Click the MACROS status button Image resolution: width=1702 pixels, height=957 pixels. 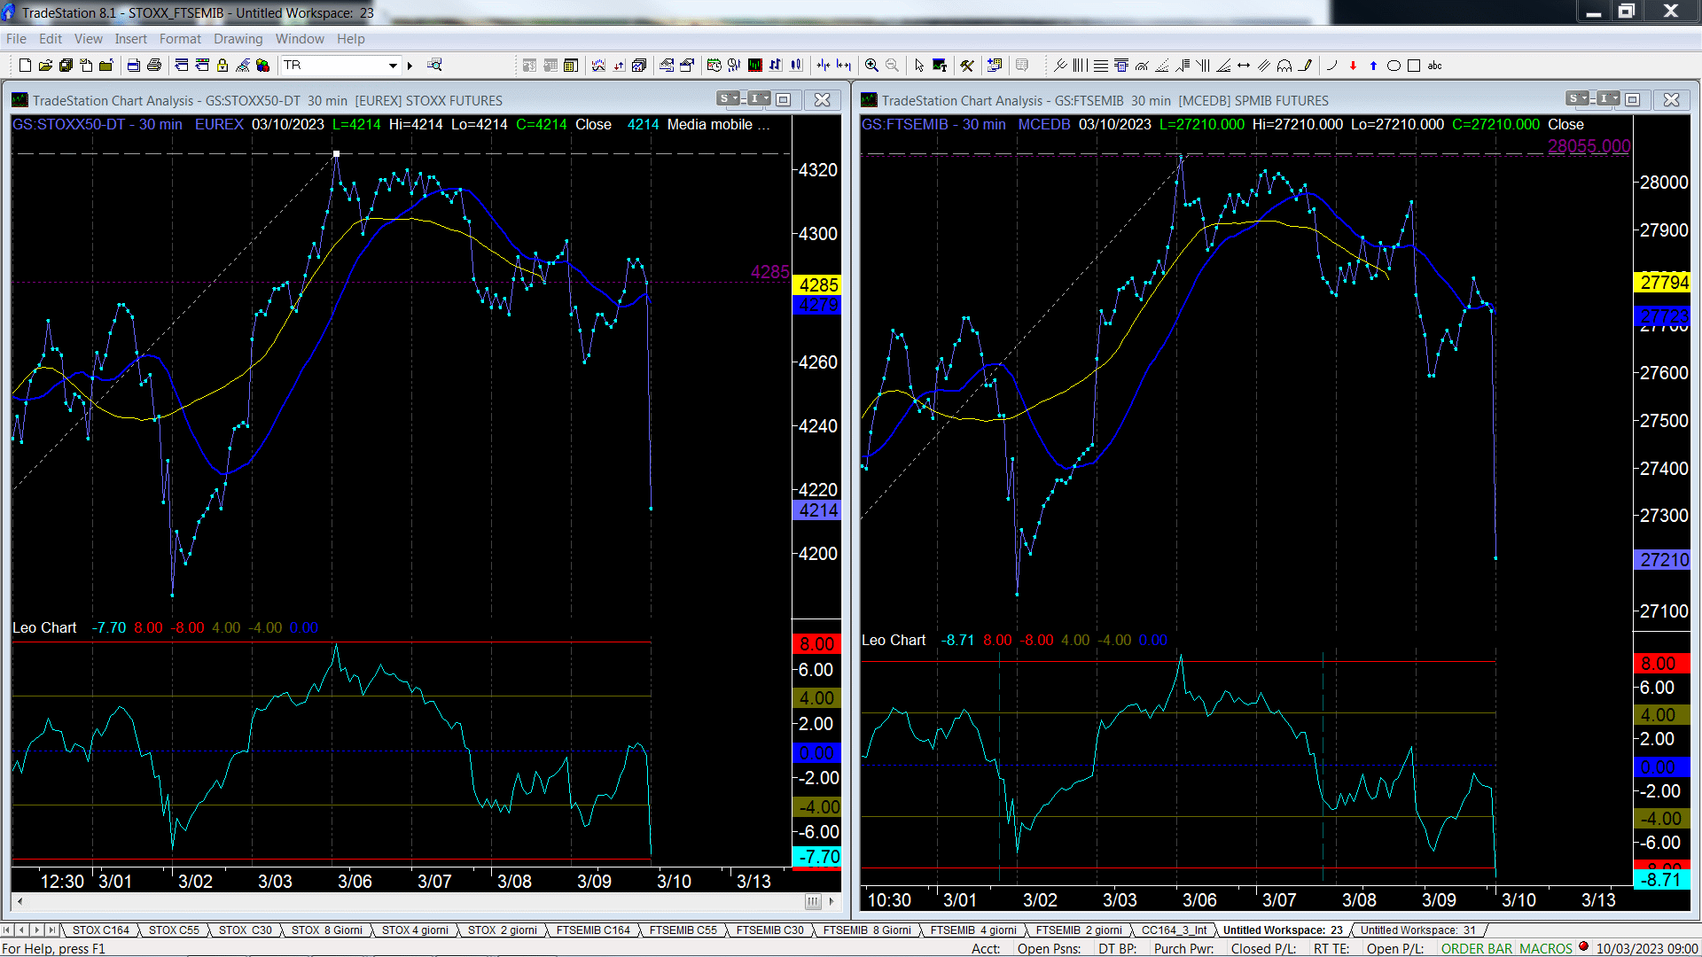click(1546, 948)
